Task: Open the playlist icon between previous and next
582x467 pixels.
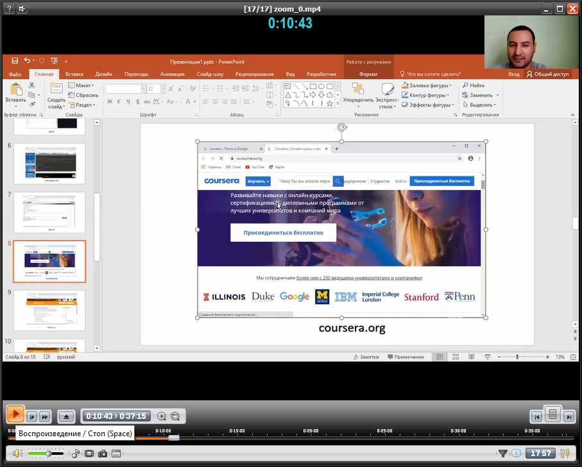Action: (552, 414)
